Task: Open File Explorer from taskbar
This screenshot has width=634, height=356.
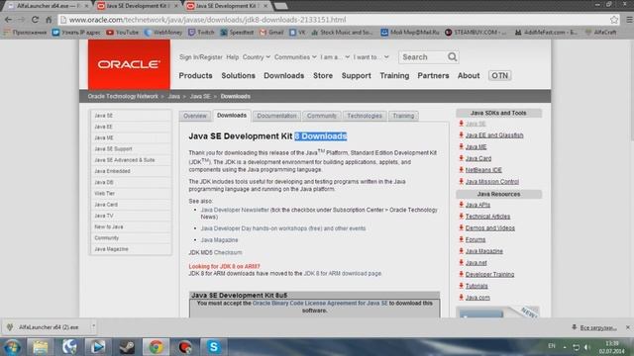Action: tap(40, 347)
